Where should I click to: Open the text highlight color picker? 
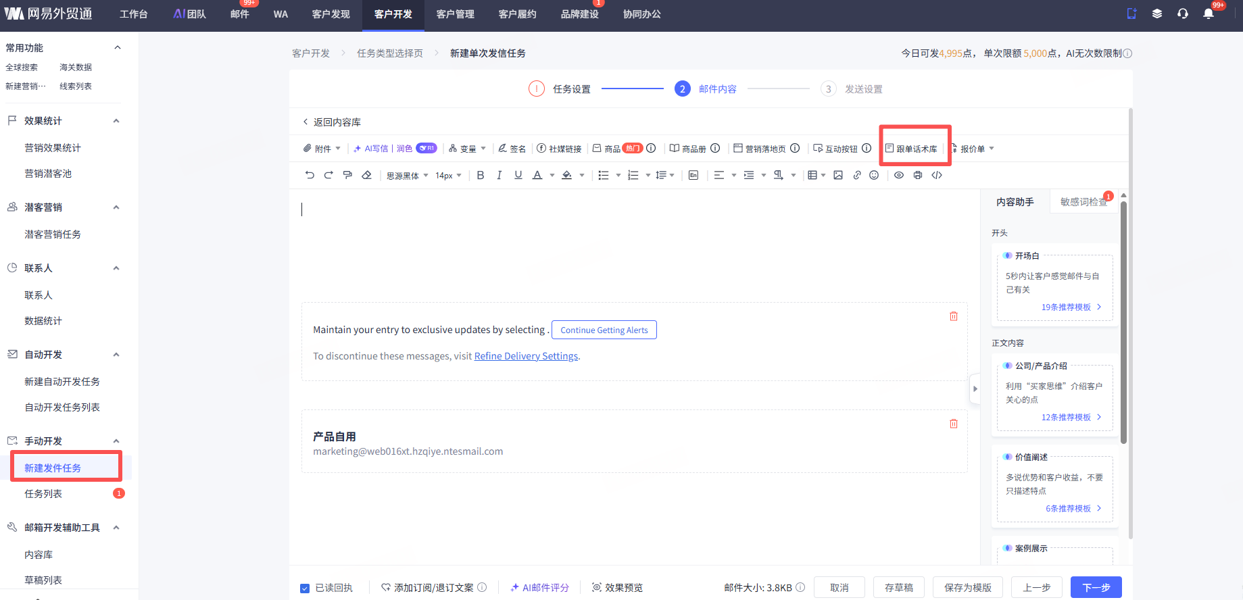(x=567, y=175)
